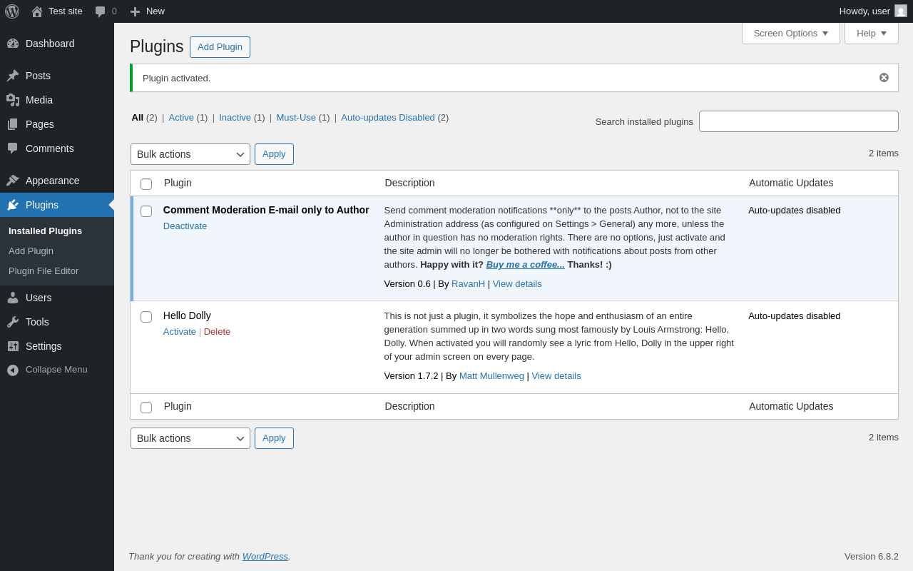View details for Hello Dolly plugin
Viewport: 913px width, 571px height.
[x=556, y=376]
